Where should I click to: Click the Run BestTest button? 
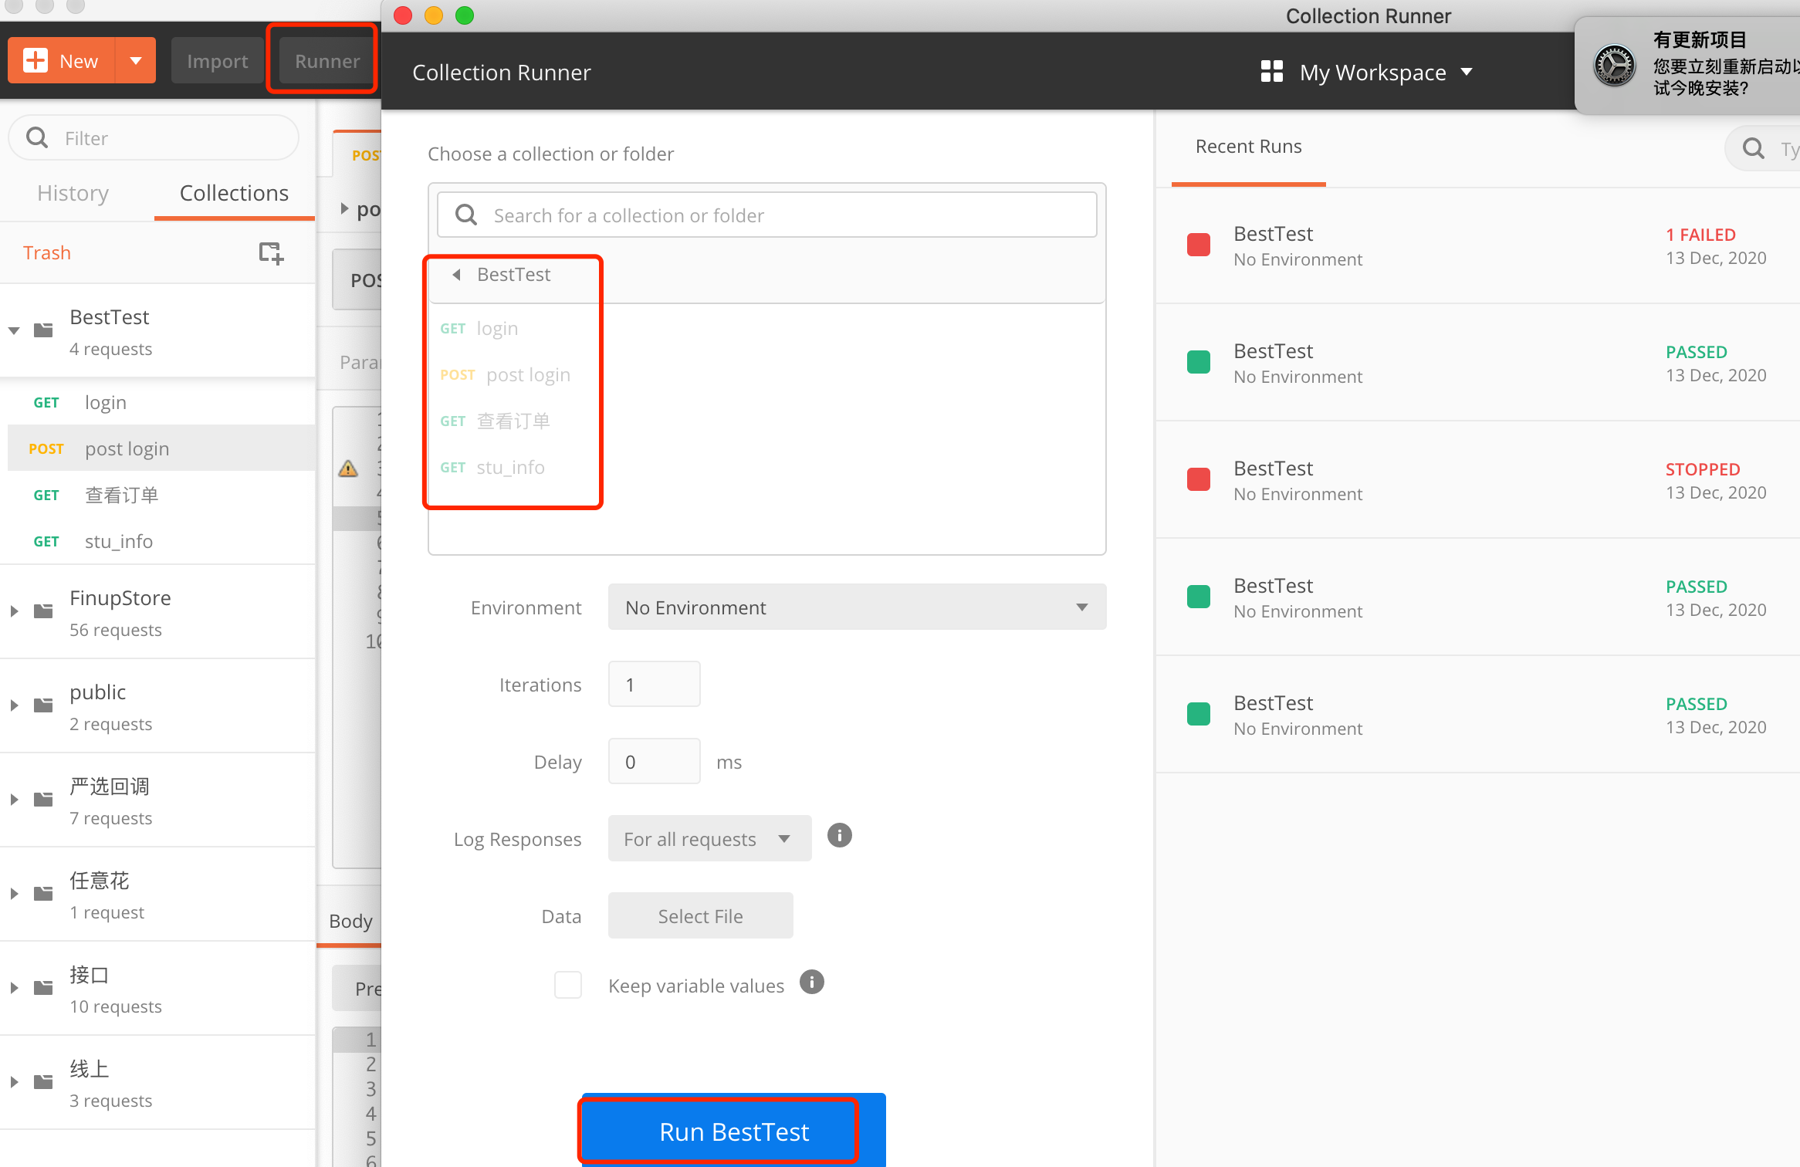[x=733, y=1131]
